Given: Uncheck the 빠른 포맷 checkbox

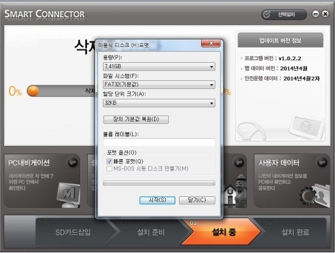Looking at the screenshot, I should [x=110, y=162].
